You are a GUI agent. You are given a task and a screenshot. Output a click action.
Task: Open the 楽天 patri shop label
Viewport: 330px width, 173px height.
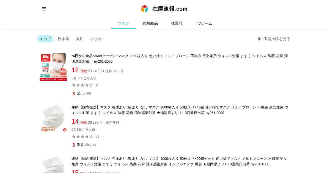point(84,93)
